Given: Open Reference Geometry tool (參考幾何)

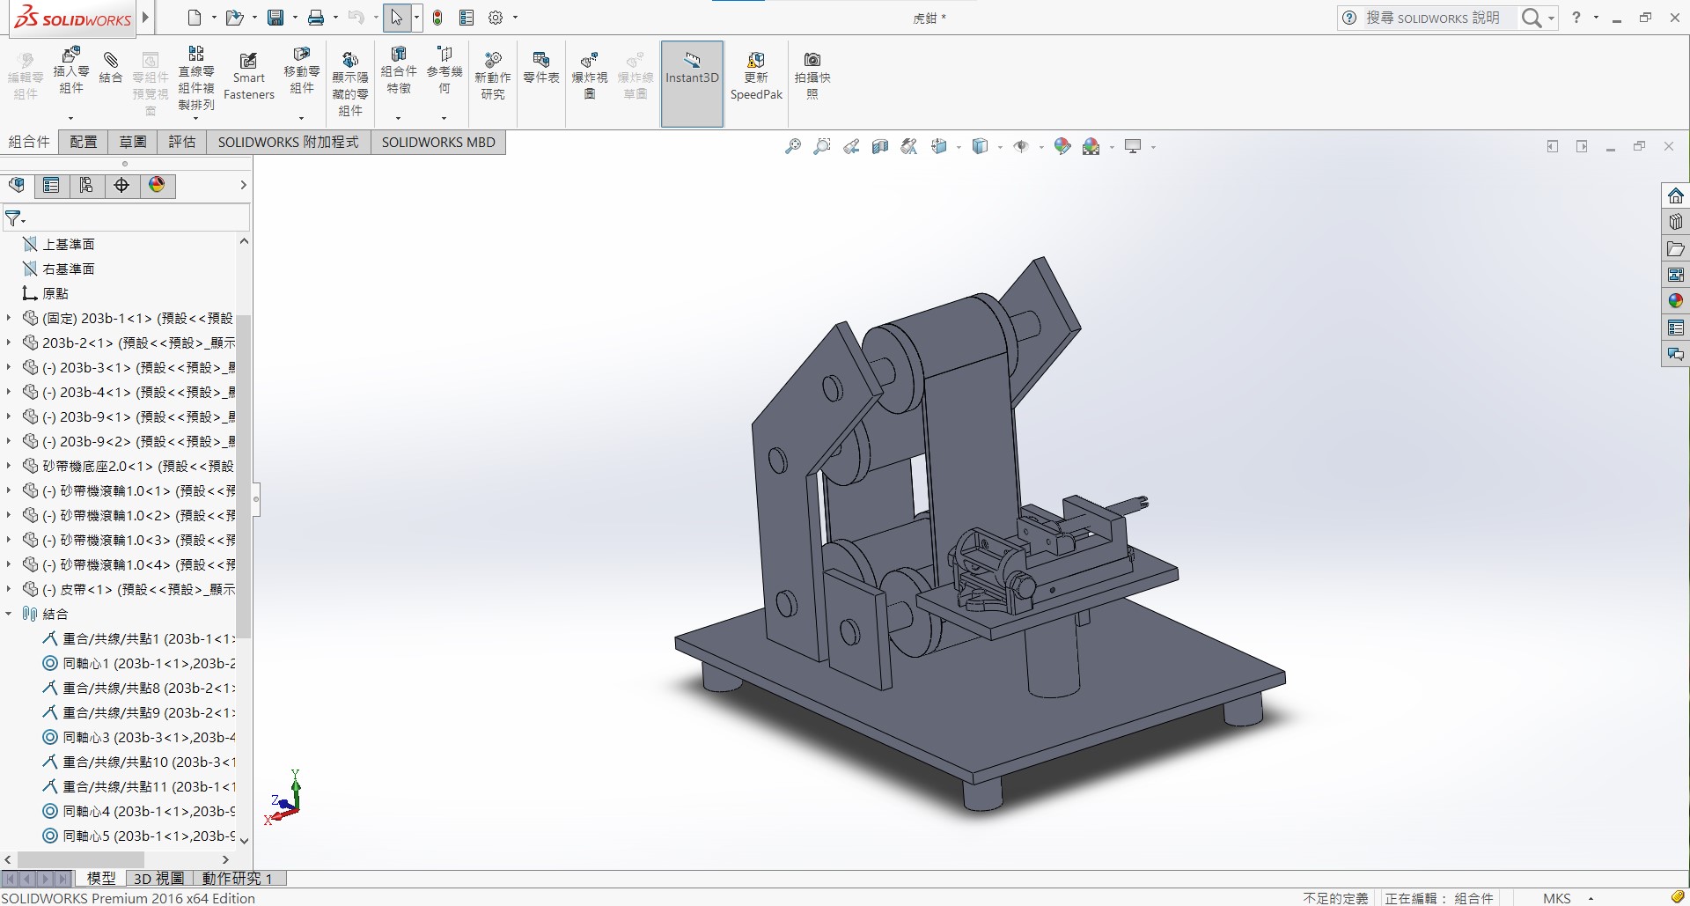Looking at the screenshot, I should point(445,70).
